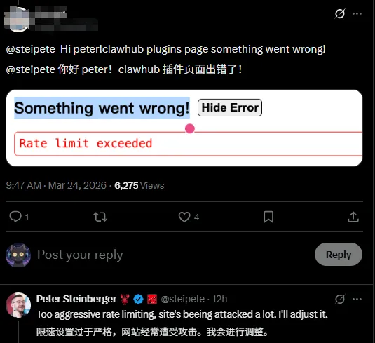Click the repost icon
The width and height of the screenshot is (375, 343).
pyautogui.click(x=100, y=217)
